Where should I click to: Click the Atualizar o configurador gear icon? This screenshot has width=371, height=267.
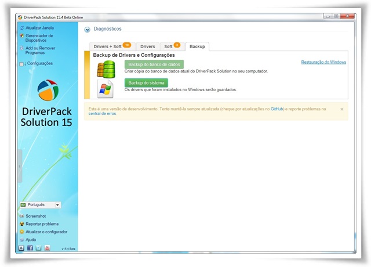22,232
